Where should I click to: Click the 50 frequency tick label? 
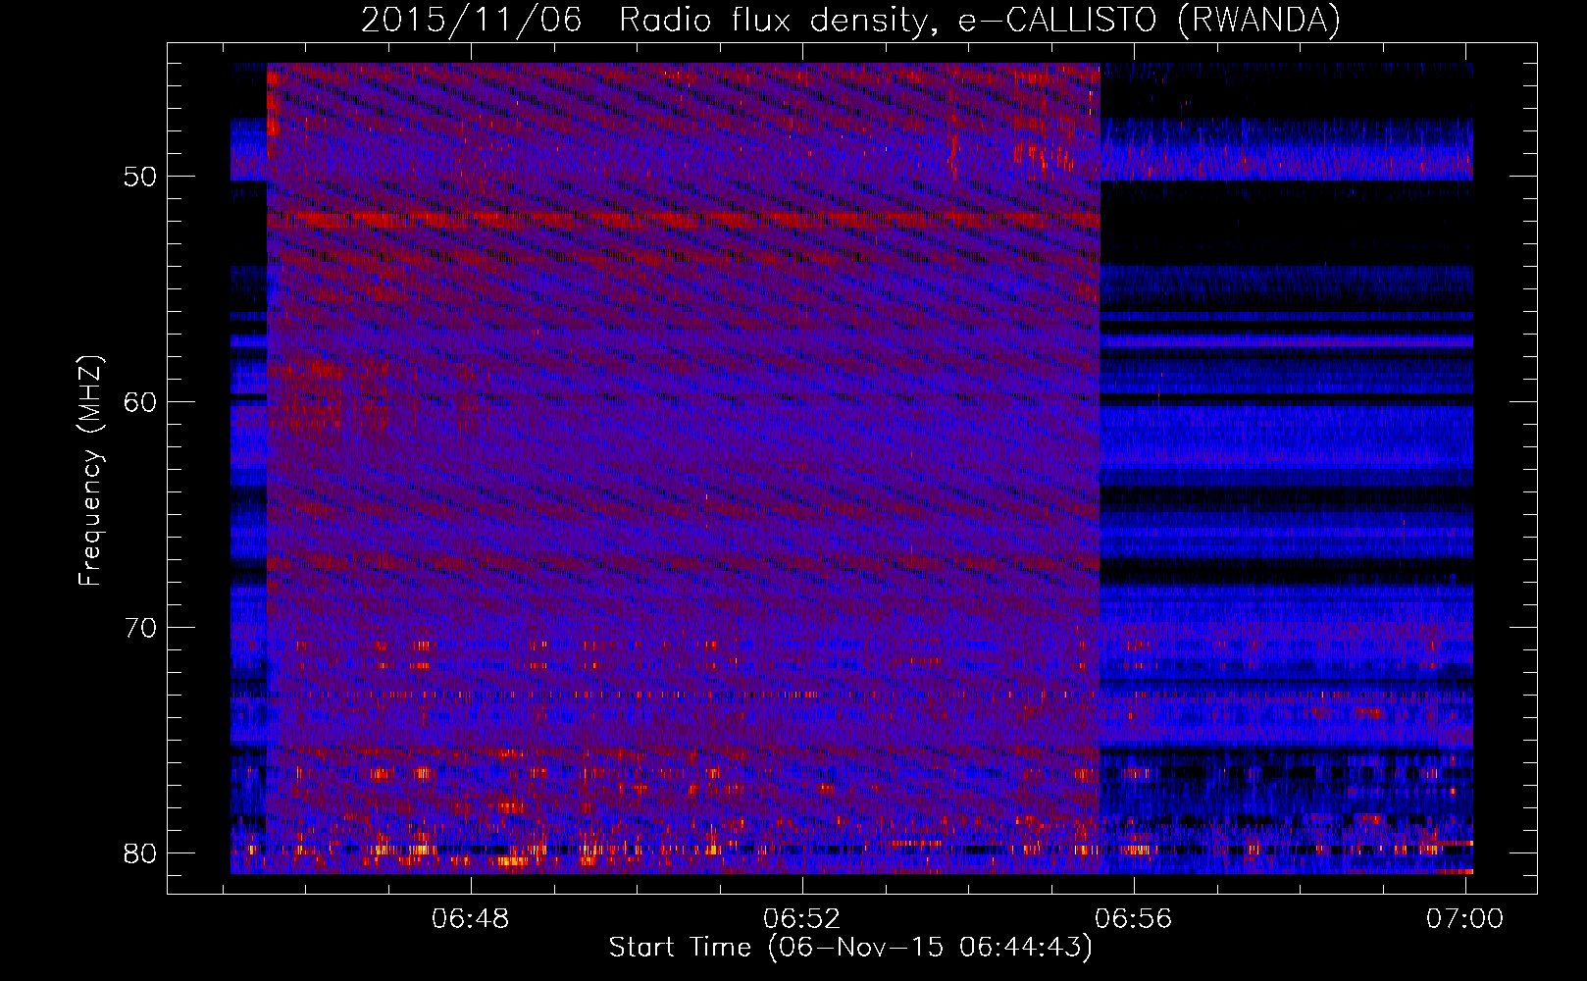(x=141, y=178)
